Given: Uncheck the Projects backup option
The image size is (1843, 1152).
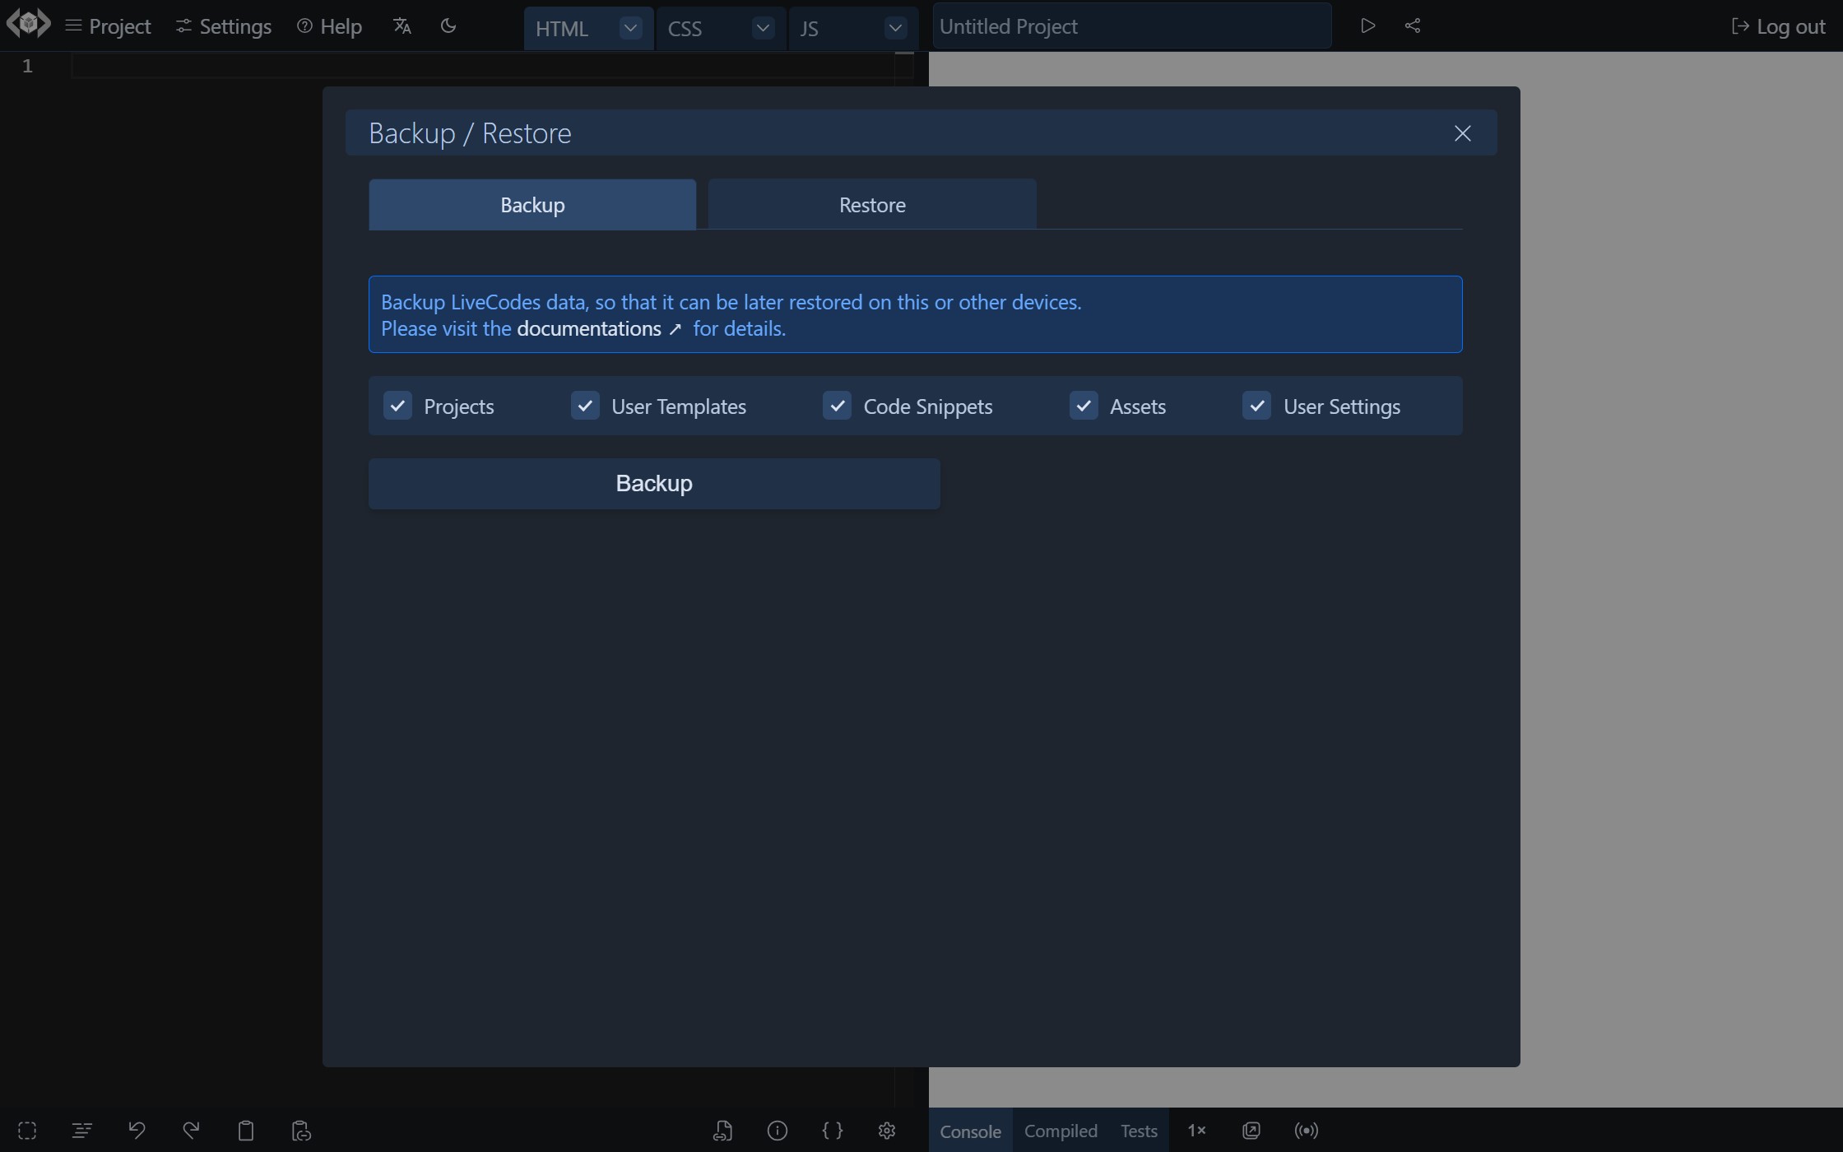Looking at the screenshot, I should pyautogui.click(x=397, y=406).
